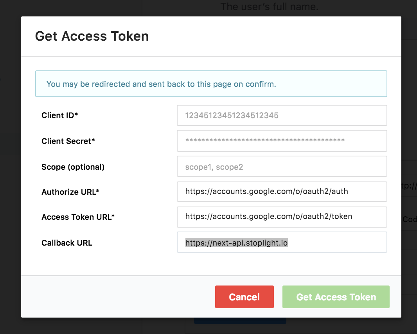Click the green Get Access Token button
The height and width of the screenshot is (334, 417).
pos(336,297)
